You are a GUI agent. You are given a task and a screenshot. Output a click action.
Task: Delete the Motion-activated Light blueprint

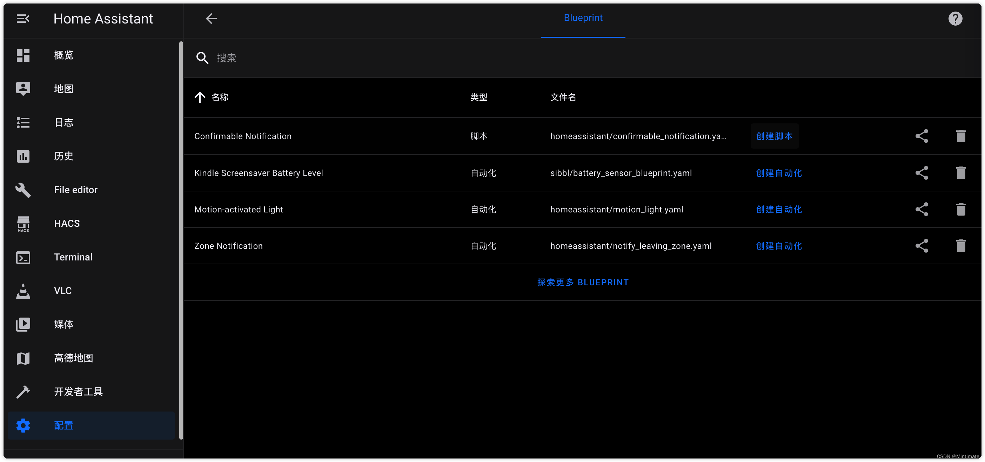coord(960,209)
